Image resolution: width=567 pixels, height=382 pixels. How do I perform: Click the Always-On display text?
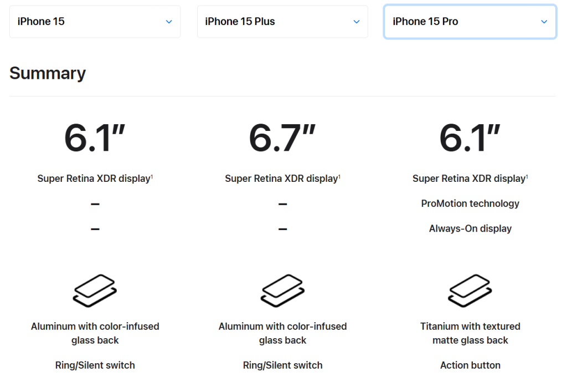tap(470, 228)
